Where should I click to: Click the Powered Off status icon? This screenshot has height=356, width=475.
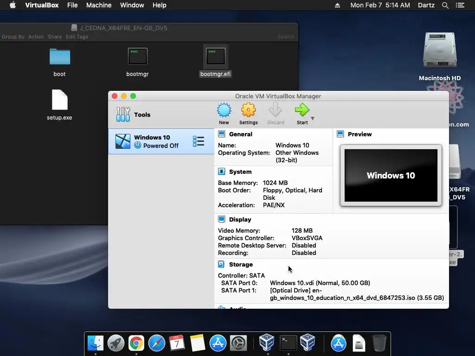[x=137, y=145]
